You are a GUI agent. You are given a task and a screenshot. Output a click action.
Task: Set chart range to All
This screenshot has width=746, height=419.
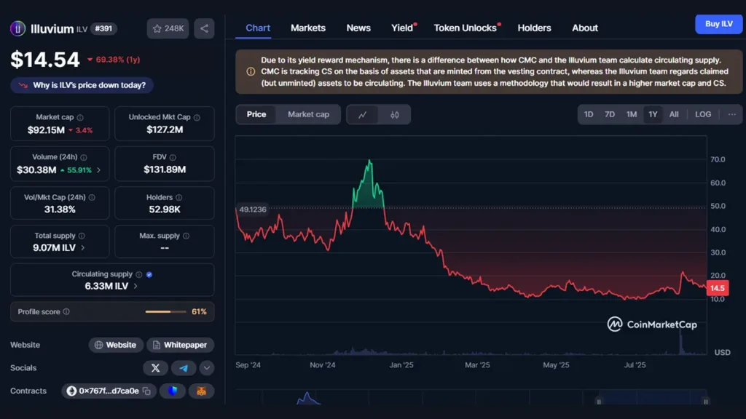[x=674, y=114]
